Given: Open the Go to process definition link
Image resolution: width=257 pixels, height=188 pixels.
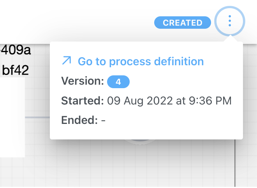Looking at the screenshot, I should (x=141, y=61).
